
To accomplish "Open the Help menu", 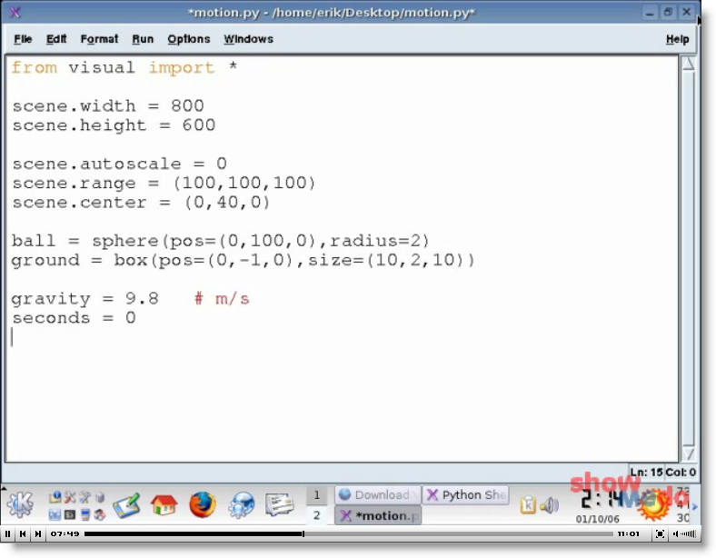I will [677, 39].
